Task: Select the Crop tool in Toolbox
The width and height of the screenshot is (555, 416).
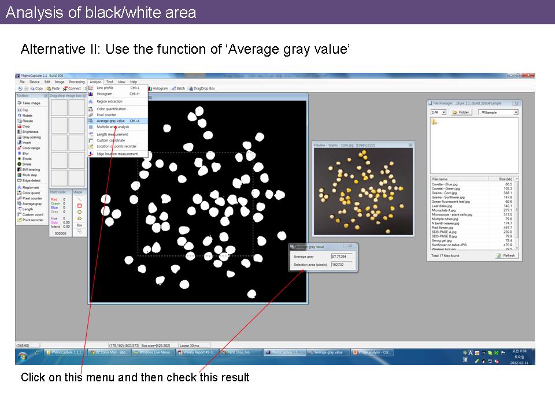Action: [x=25, y=126]
